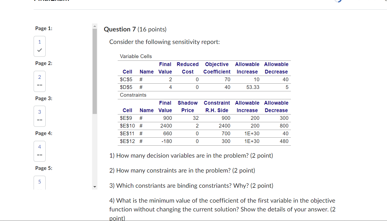Screen dimensions: 387x221
Task: Navigate to Page 3 of the quiz
Action: pyautogui.click(x=40, y=116)
